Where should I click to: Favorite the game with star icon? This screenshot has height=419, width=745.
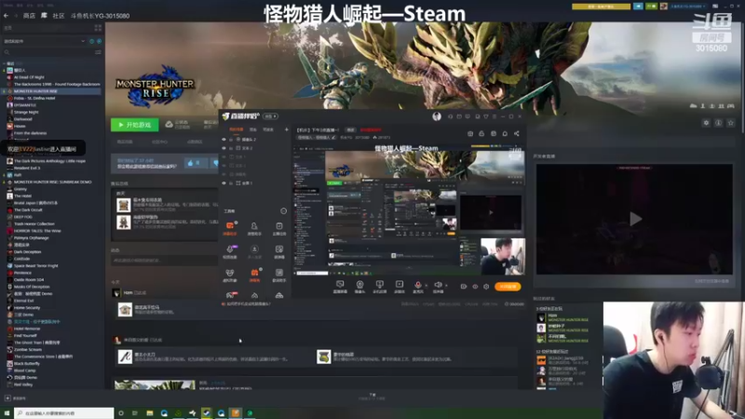731,123
